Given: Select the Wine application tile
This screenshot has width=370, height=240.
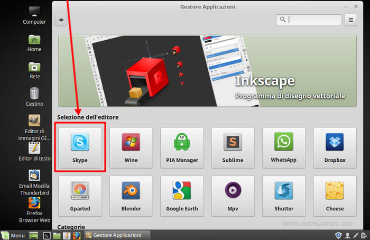Looking at the screenshot, I should coord(131,147).
